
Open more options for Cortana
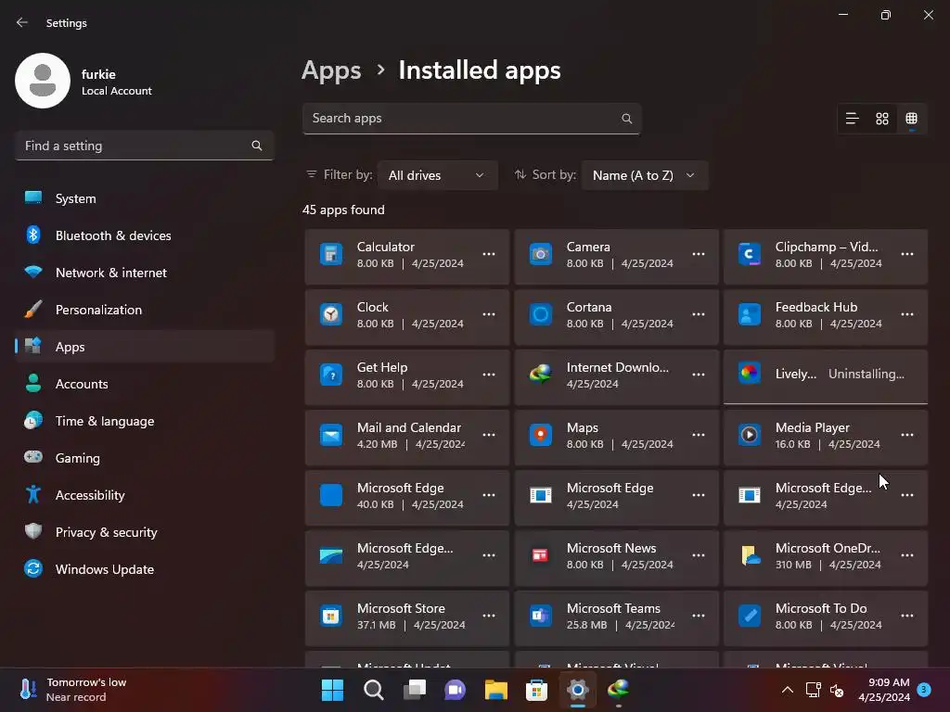699,314
